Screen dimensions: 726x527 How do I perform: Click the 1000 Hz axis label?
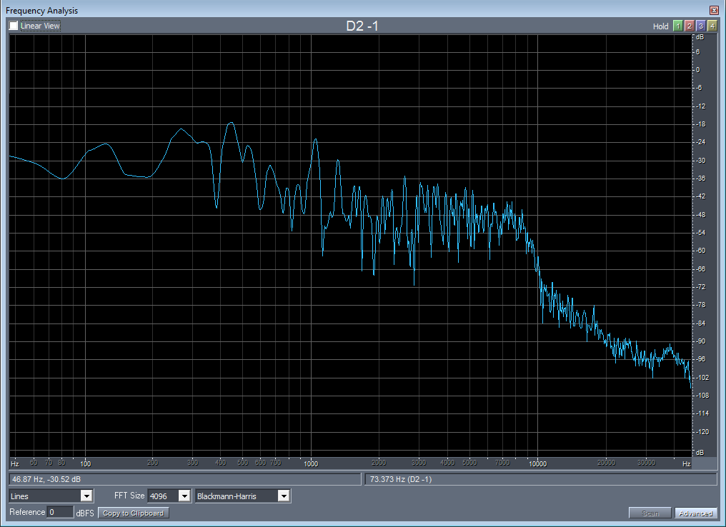[311, 463]
